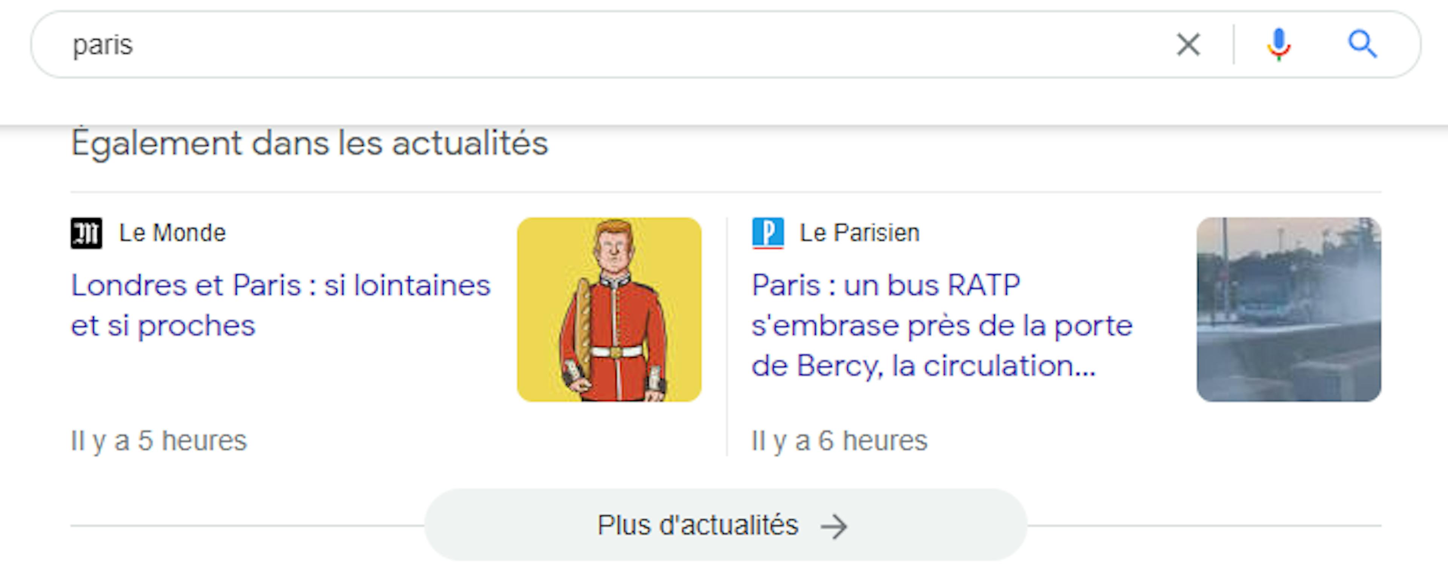
Task: Click the 'Il y a 5 heures' timestamp
Action: click(x=158, y=441)
